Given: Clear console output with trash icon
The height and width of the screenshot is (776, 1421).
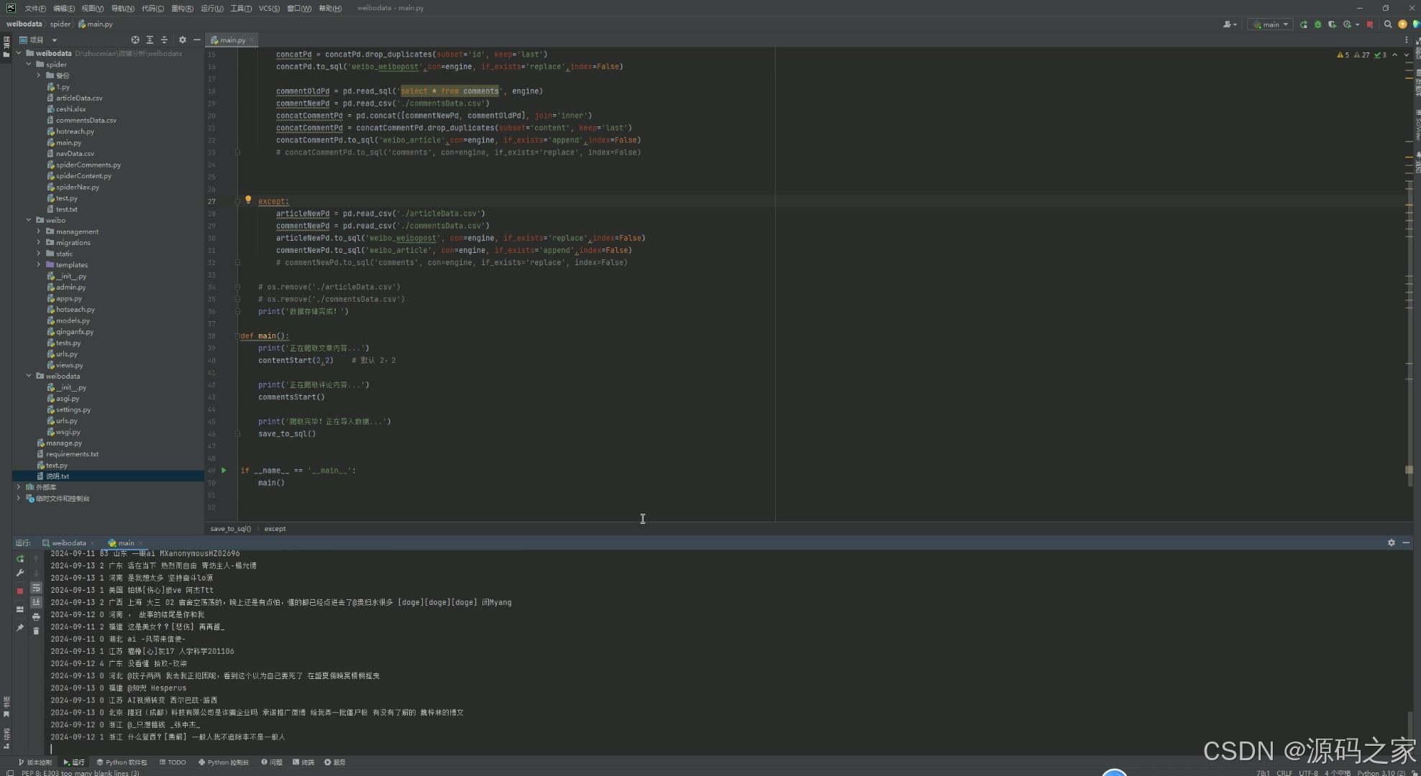Looking at the screenshot, I should 36,631.
